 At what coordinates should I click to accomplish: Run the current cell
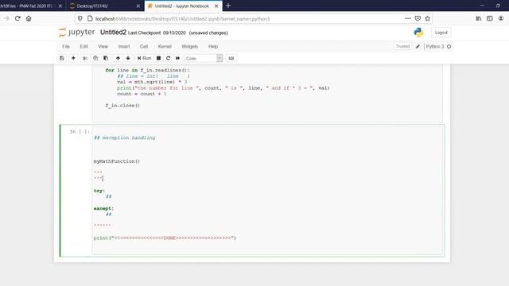tap(144, 58)
